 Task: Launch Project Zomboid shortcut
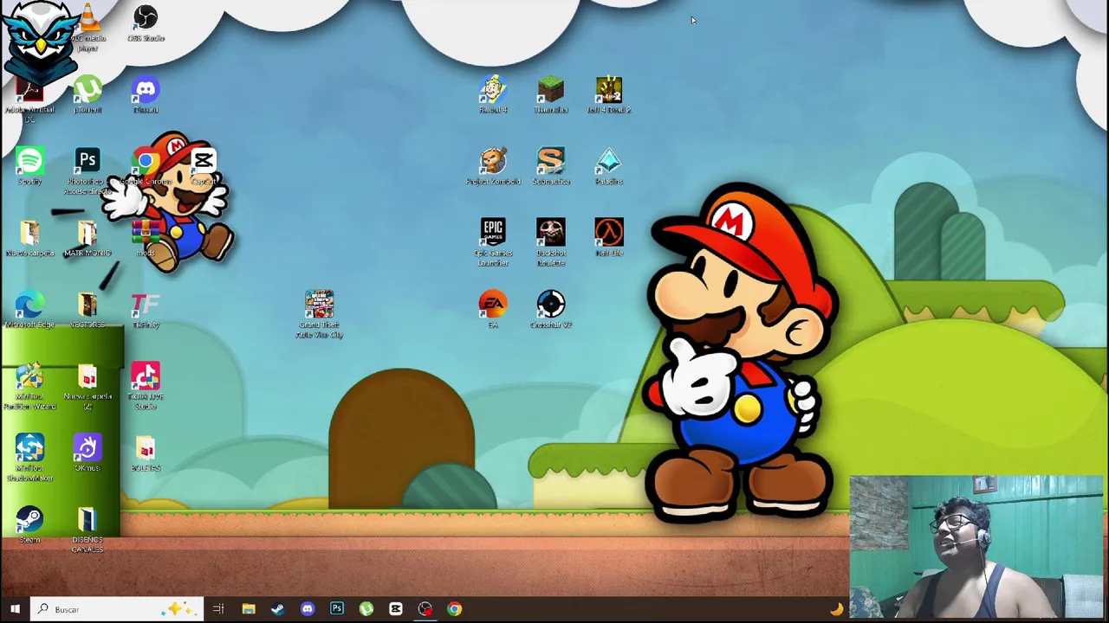(493, 162)
